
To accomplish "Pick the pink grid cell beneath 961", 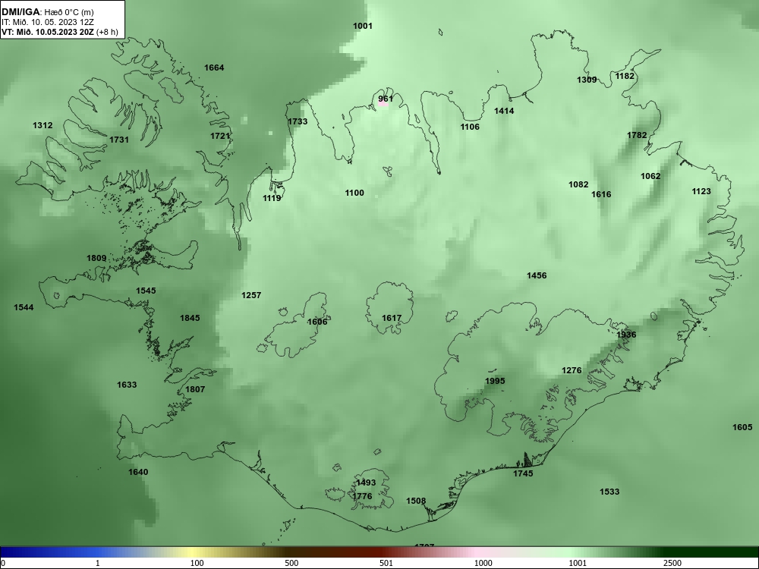I will [x=383, y=104].
